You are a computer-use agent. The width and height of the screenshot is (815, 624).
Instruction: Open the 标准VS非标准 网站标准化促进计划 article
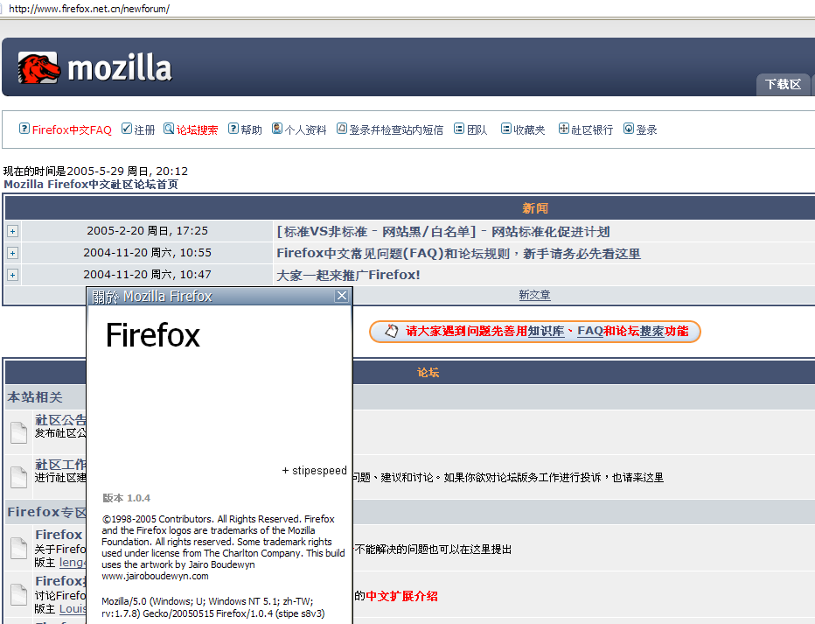click(443, 231)
